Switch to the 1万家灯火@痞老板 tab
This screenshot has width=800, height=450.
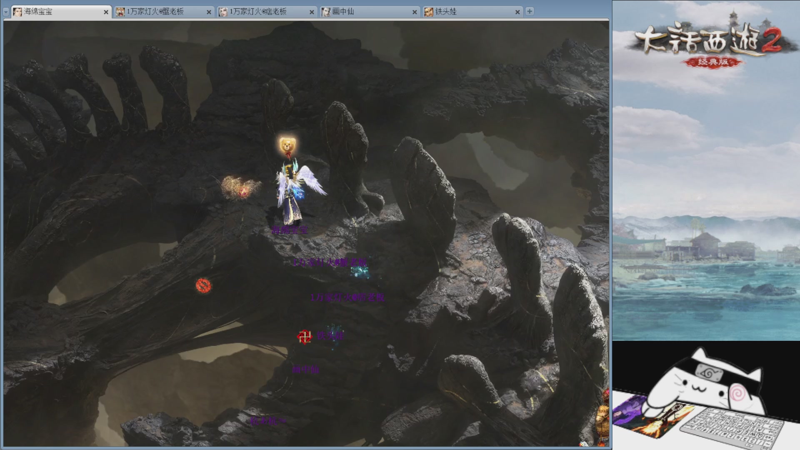[x=267, y=12]
